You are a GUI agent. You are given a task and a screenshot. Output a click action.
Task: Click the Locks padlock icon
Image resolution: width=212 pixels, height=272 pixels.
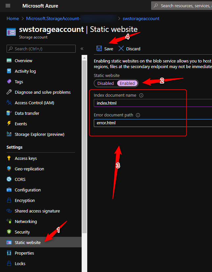9,263
